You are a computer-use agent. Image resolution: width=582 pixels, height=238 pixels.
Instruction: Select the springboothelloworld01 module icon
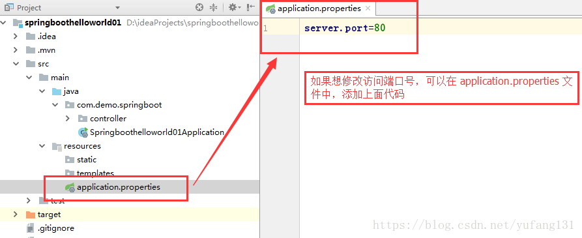(18, 23)
